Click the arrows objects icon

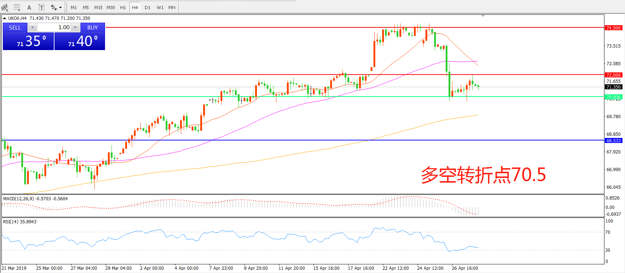(54, 7)
